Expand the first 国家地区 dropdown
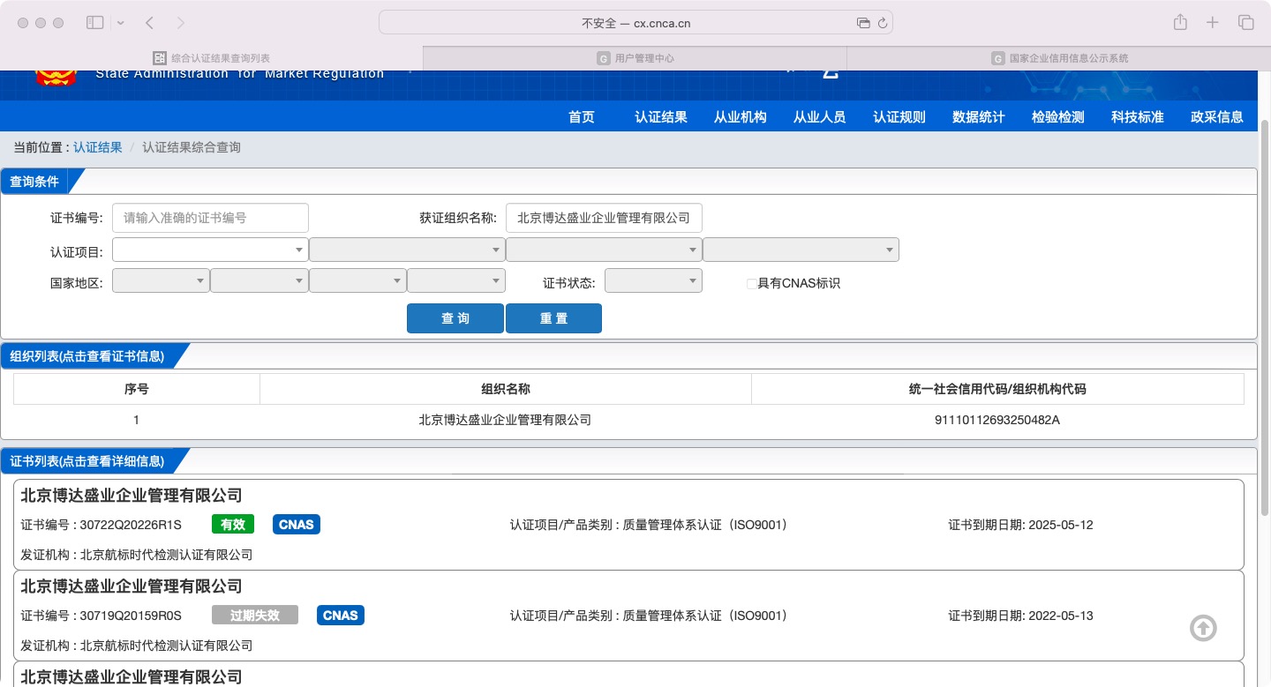1271x687 pixels. pos(161,281)
